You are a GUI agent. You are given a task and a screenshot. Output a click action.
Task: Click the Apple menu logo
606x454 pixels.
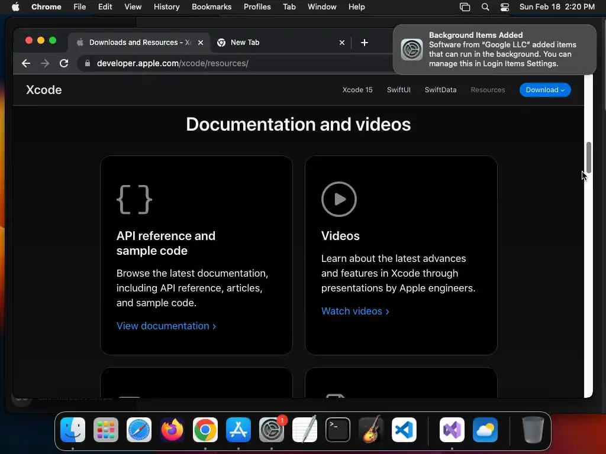point(15,7)
